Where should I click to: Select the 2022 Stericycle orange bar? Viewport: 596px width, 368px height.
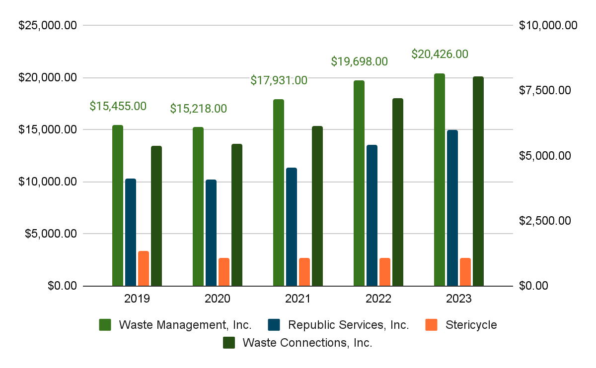tap(385, 272)
